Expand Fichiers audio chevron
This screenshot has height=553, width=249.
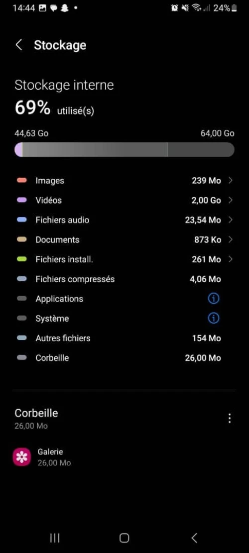[230, 220]
